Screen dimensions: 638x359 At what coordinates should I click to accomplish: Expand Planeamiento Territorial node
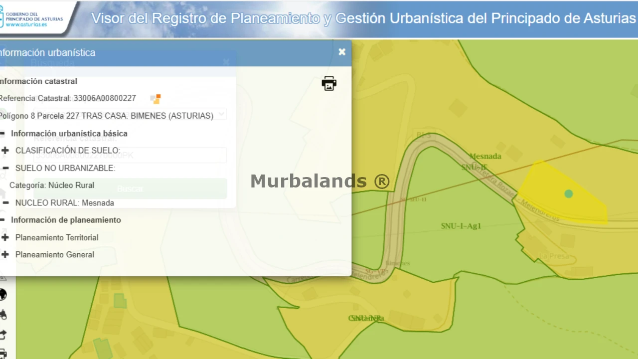(5, 237)
